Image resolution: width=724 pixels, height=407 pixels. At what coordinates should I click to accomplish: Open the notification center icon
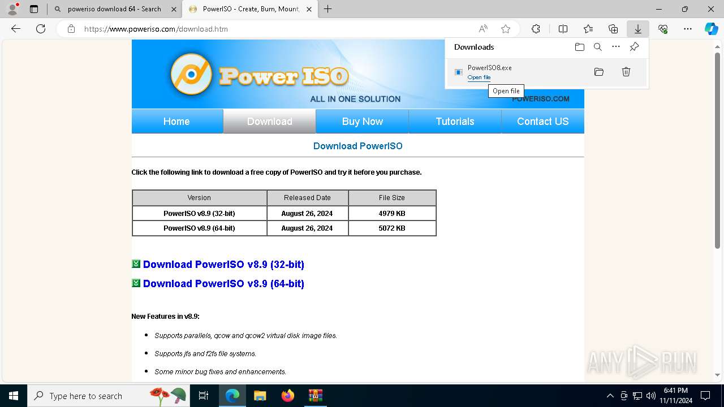click(705, 396)
